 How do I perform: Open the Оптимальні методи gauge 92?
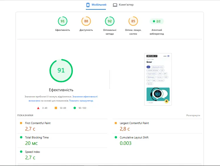pos(110,21)
